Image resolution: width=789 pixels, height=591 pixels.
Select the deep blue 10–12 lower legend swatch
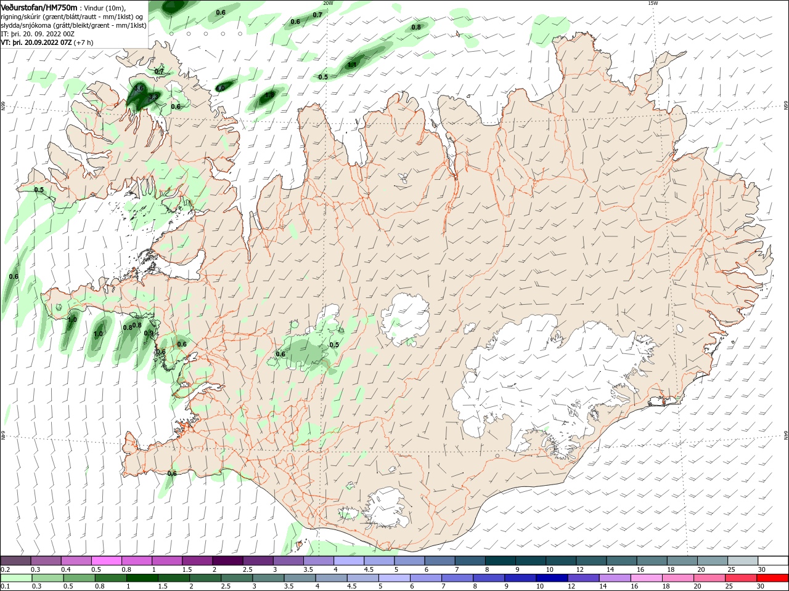click(551, 578)
